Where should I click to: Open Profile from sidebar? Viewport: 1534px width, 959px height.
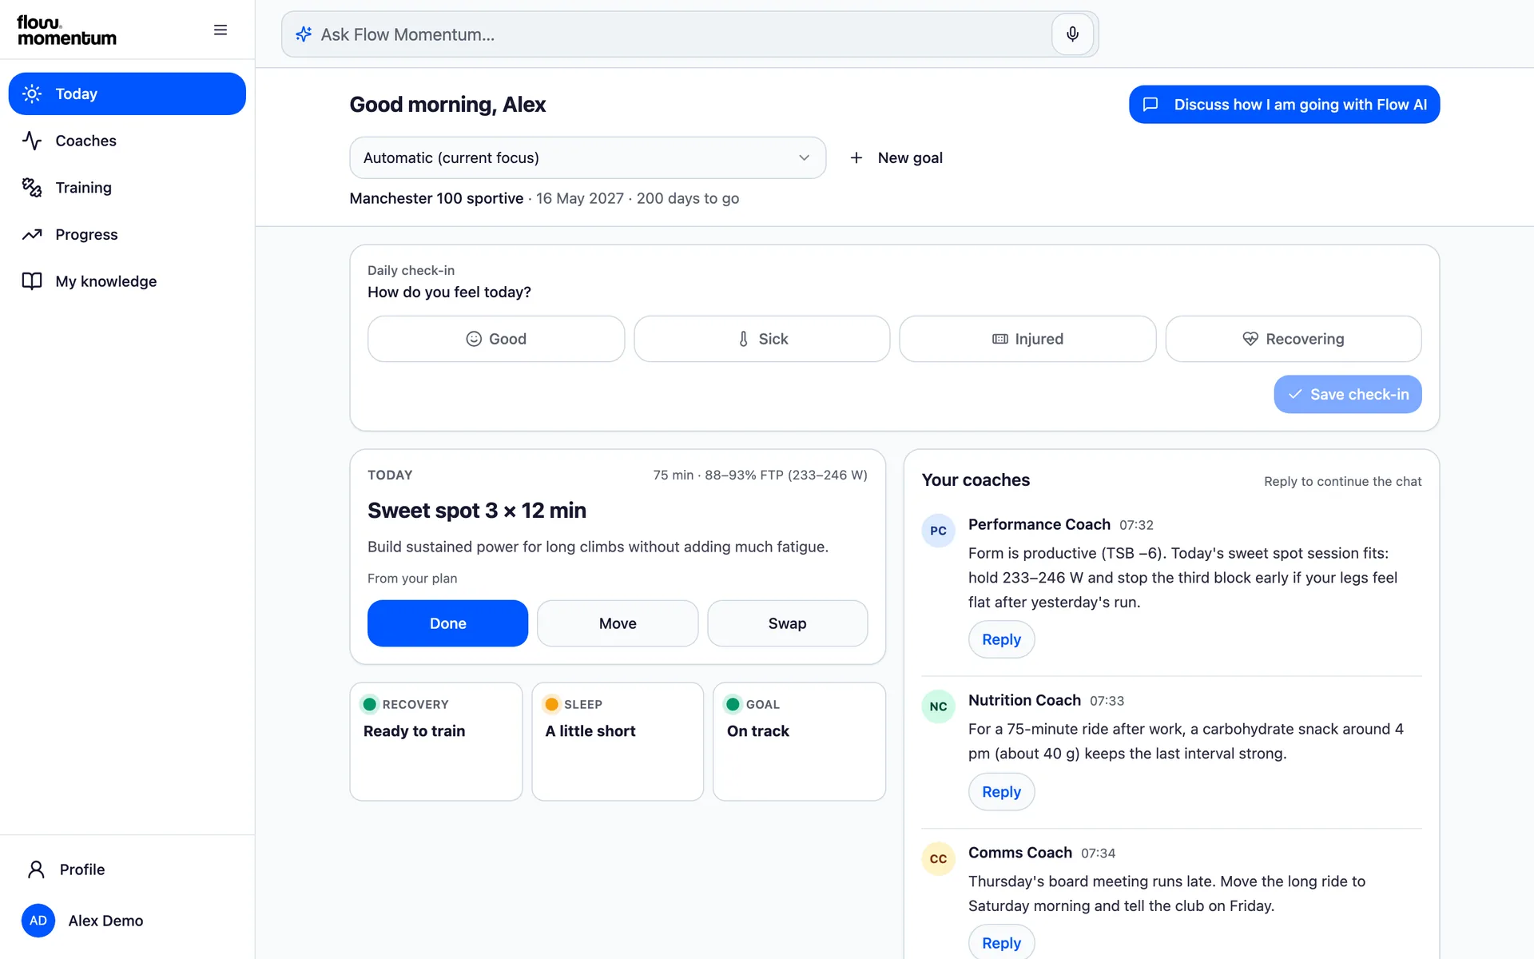coord(127,869)
